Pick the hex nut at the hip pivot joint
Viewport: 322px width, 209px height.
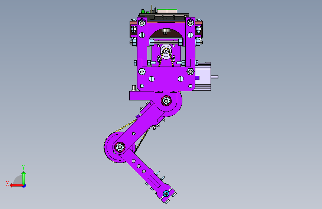pos(166,101)
